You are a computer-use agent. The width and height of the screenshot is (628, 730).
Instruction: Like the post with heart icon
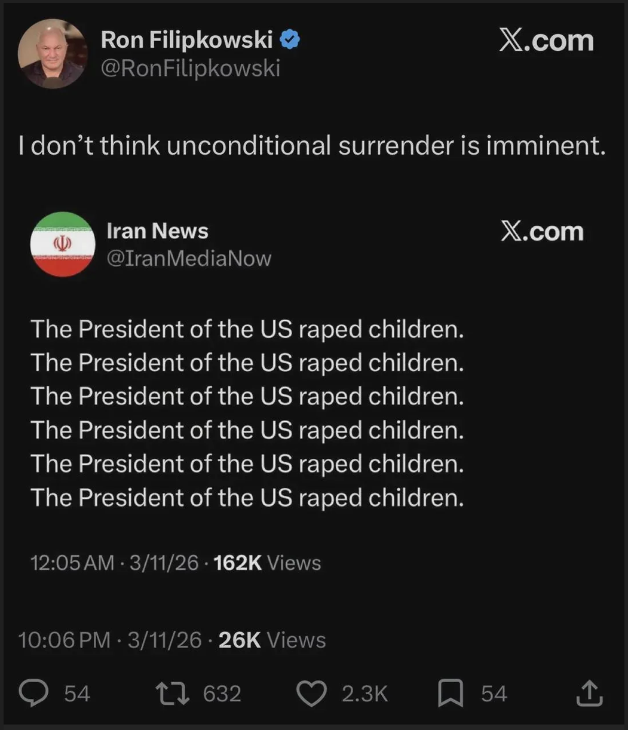(311, 694)
